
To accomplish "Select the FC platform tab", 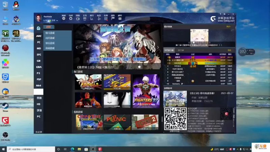I will 38,42.
